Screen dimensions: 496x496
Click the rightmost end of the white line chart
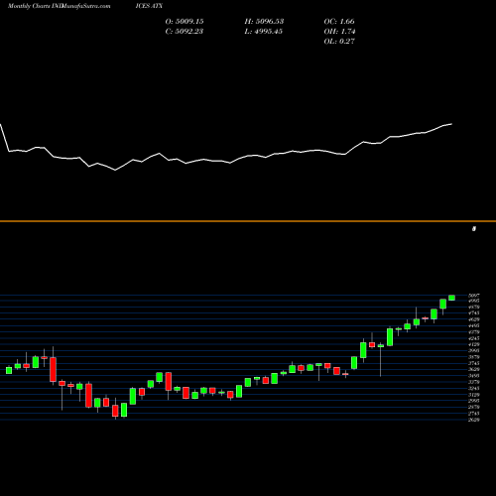click(x=451, y=124)
